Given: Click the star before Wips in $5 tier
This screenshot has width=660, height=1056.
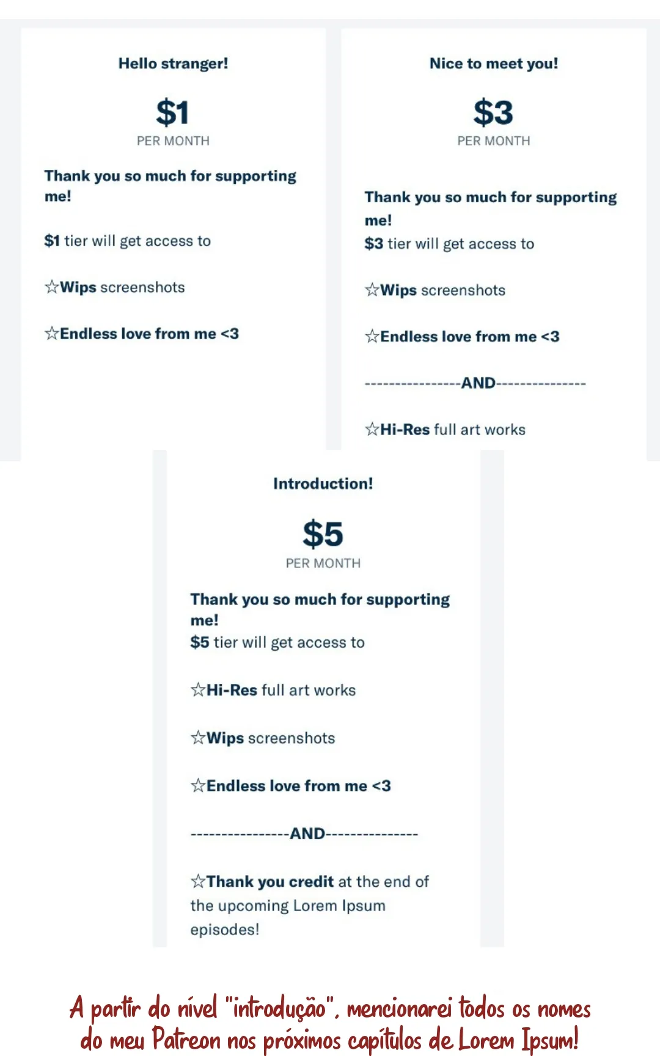Looking at the screenshot, I should (x=198, y=738).
